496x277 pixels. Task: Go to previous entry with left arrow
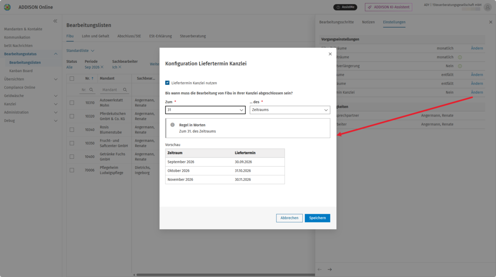[320, 269]
